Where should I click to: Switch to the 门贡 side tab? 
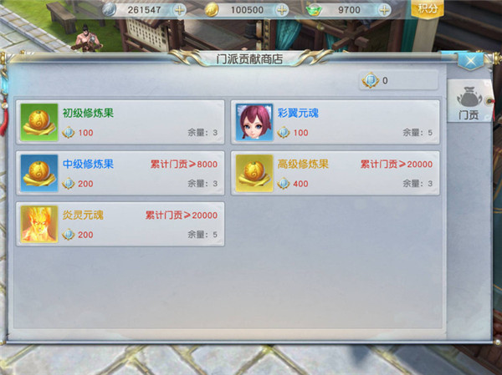(x=469, y=102)
